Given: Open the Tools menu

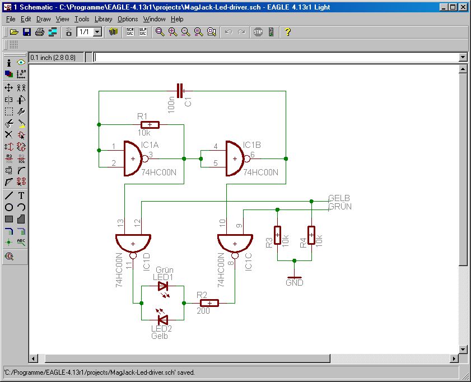Looking at the screenshot, I should pyautogui.click(x=82, y=19).
